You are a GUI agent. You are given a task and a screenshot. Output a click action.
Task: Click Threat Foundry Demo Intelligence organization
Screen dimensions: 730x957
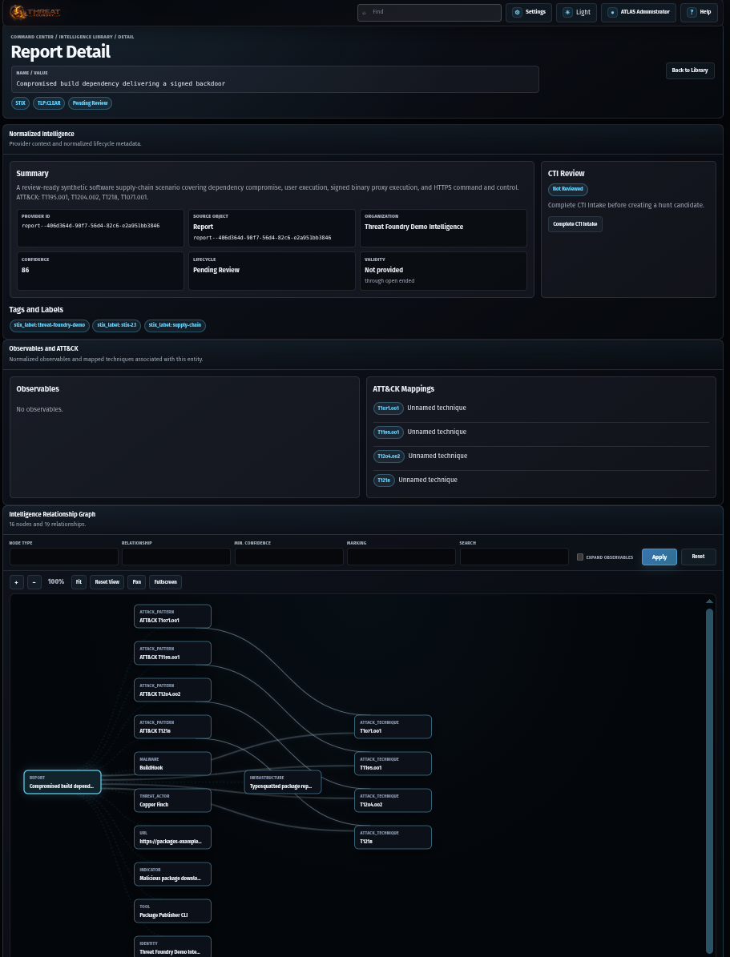[x=413, y=227]
